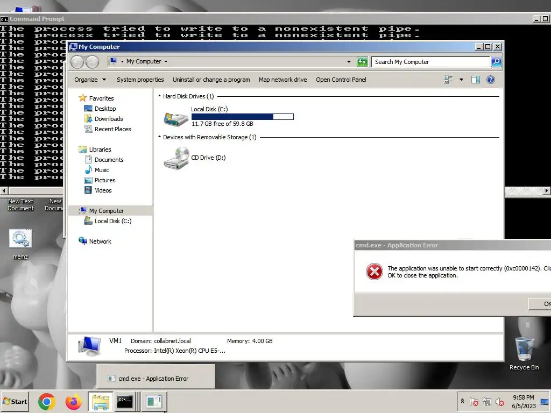Open the Pictures library
The height and width of the screenshot is (413, 551).
point(105,180)
